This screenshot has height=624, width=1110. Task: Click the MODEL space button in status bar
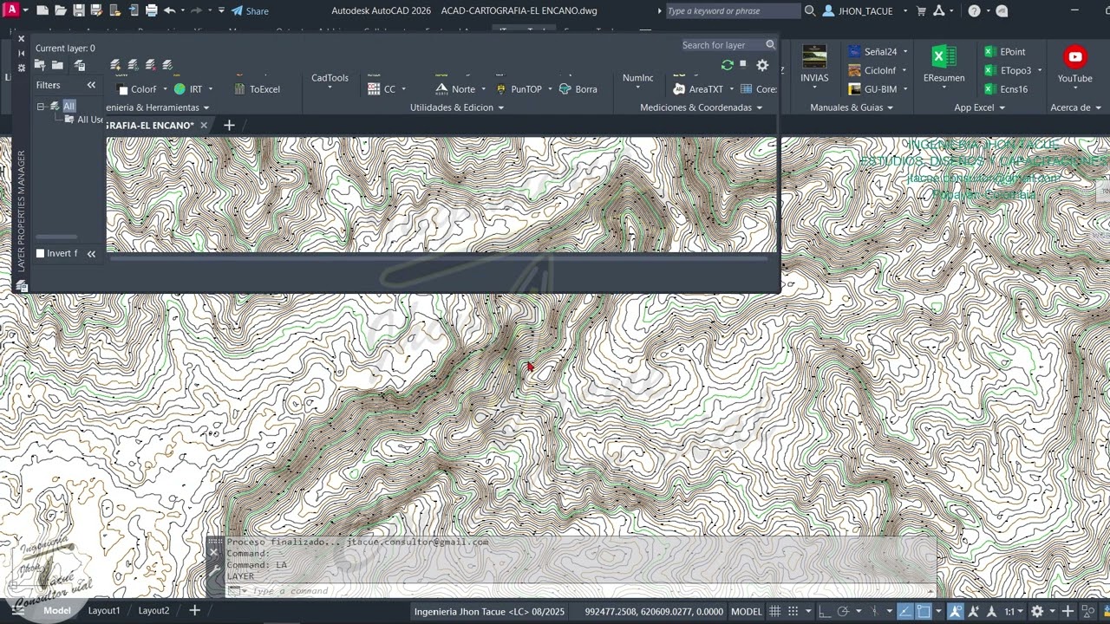click(x=746, y=611)
